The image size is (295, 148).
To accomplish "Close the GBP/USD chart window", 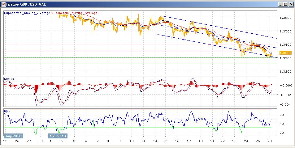I will point(291,4).
